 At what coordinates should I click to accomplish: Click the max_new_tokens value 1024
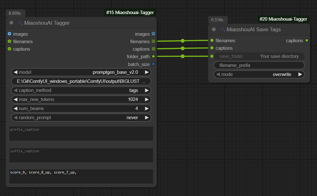tap(133, 99)
